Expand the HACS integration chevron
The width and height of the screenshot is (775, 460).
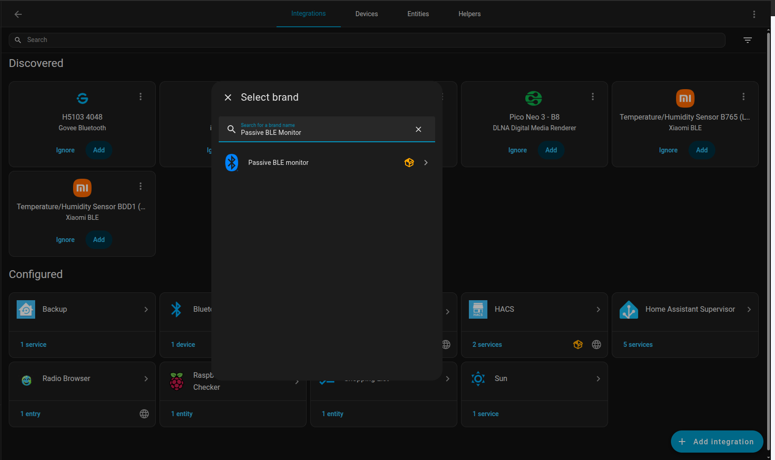coord(598,309)
